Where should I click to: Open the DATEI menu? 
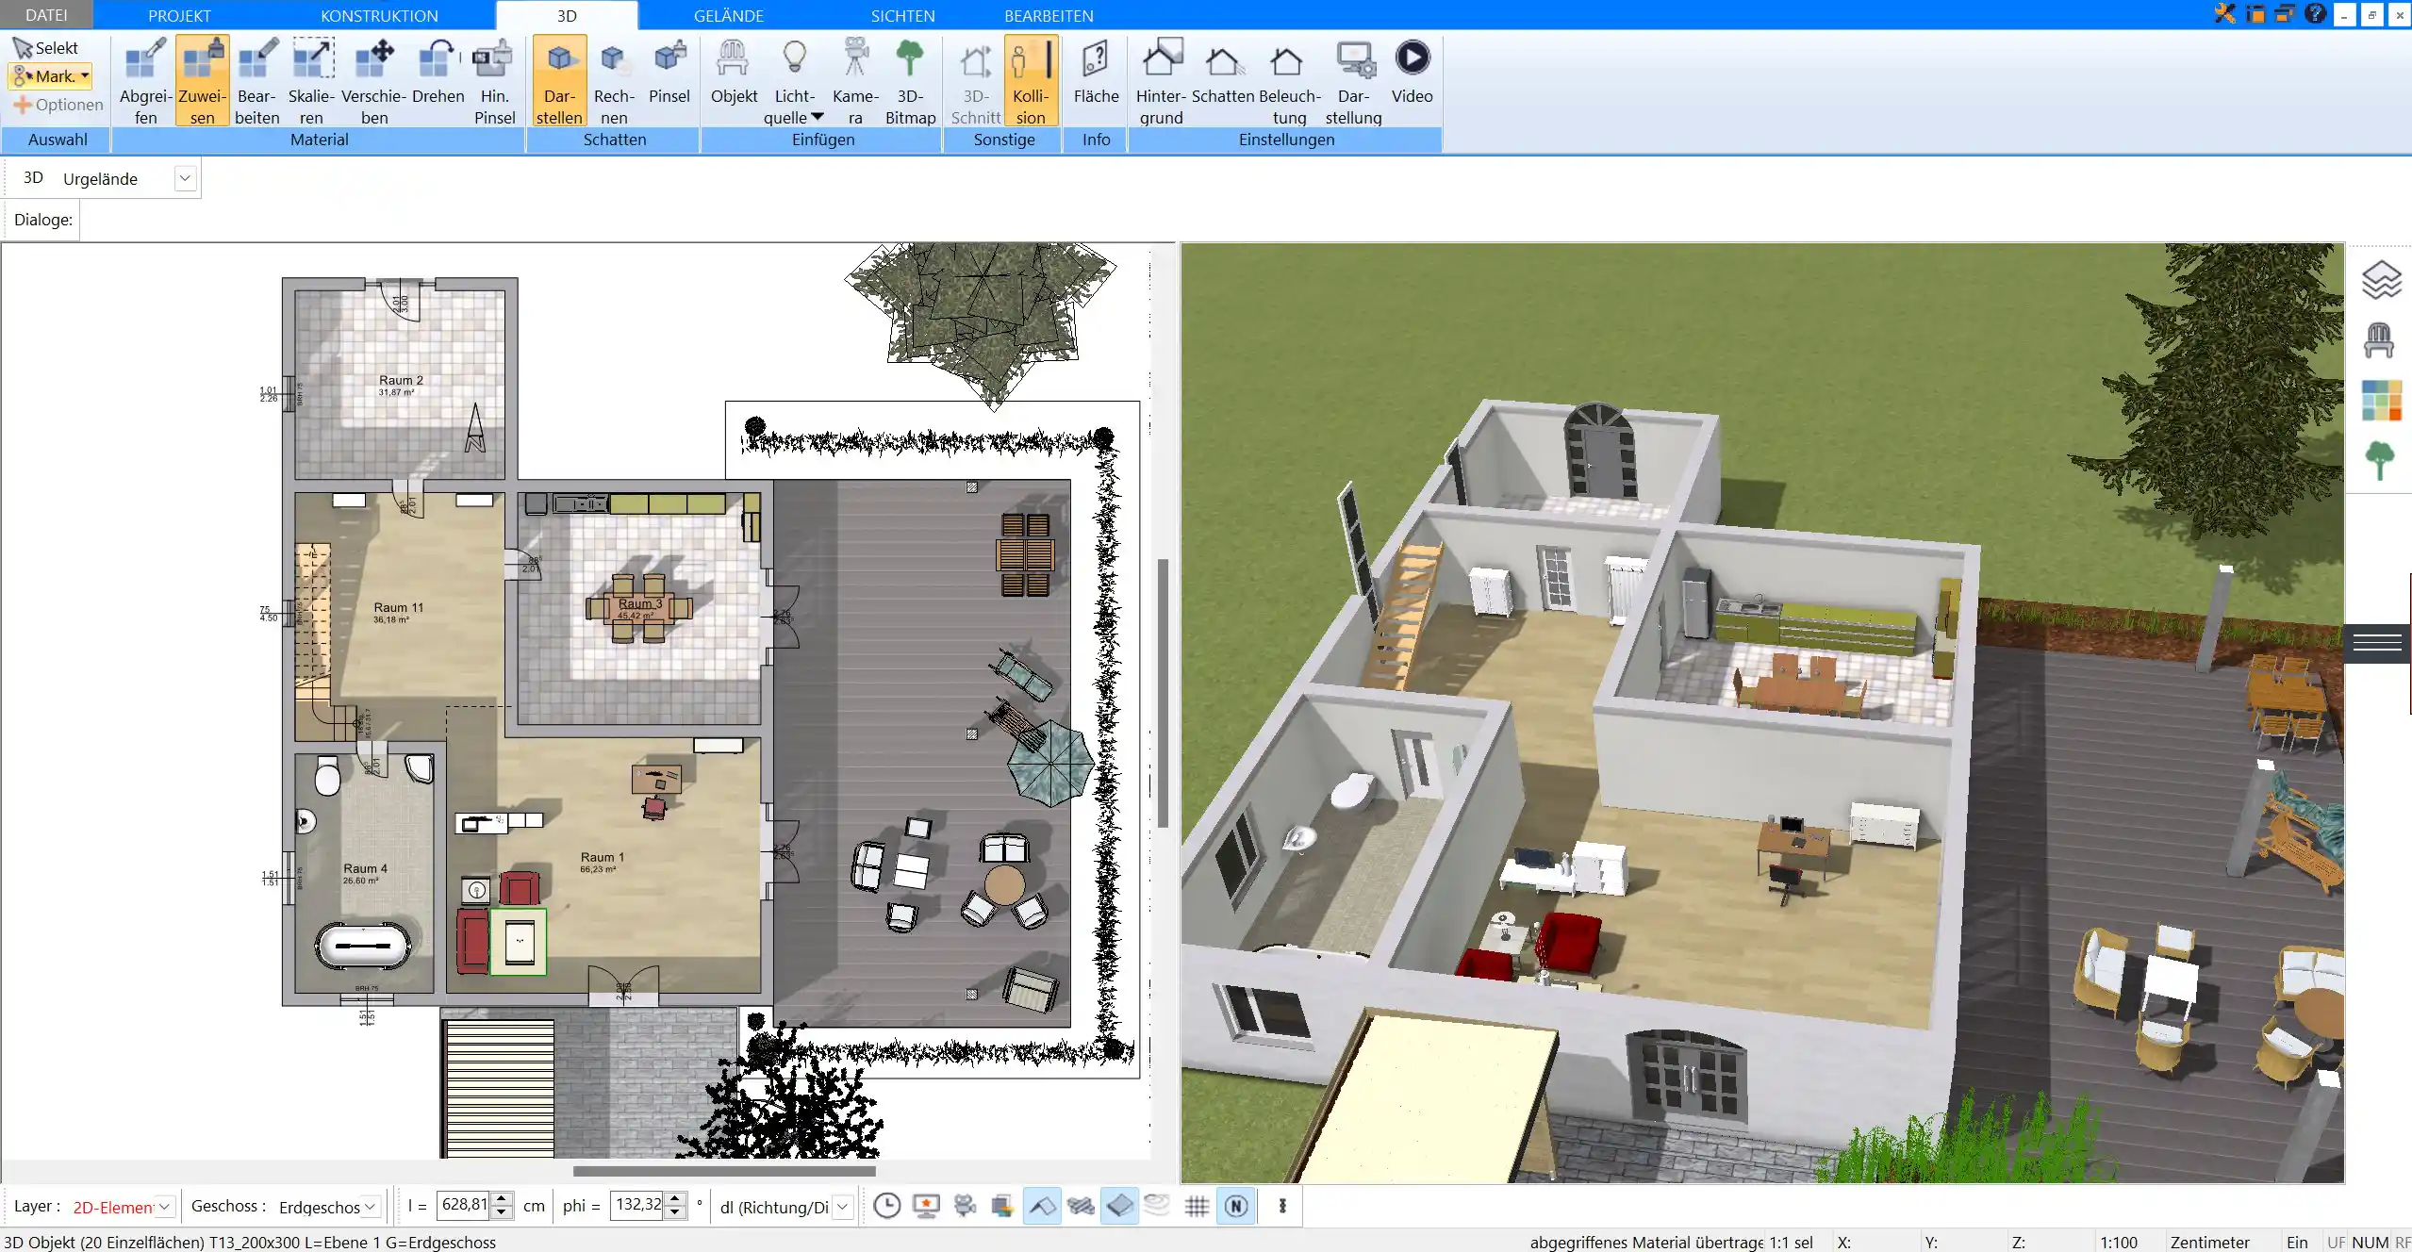click(46, 15)
